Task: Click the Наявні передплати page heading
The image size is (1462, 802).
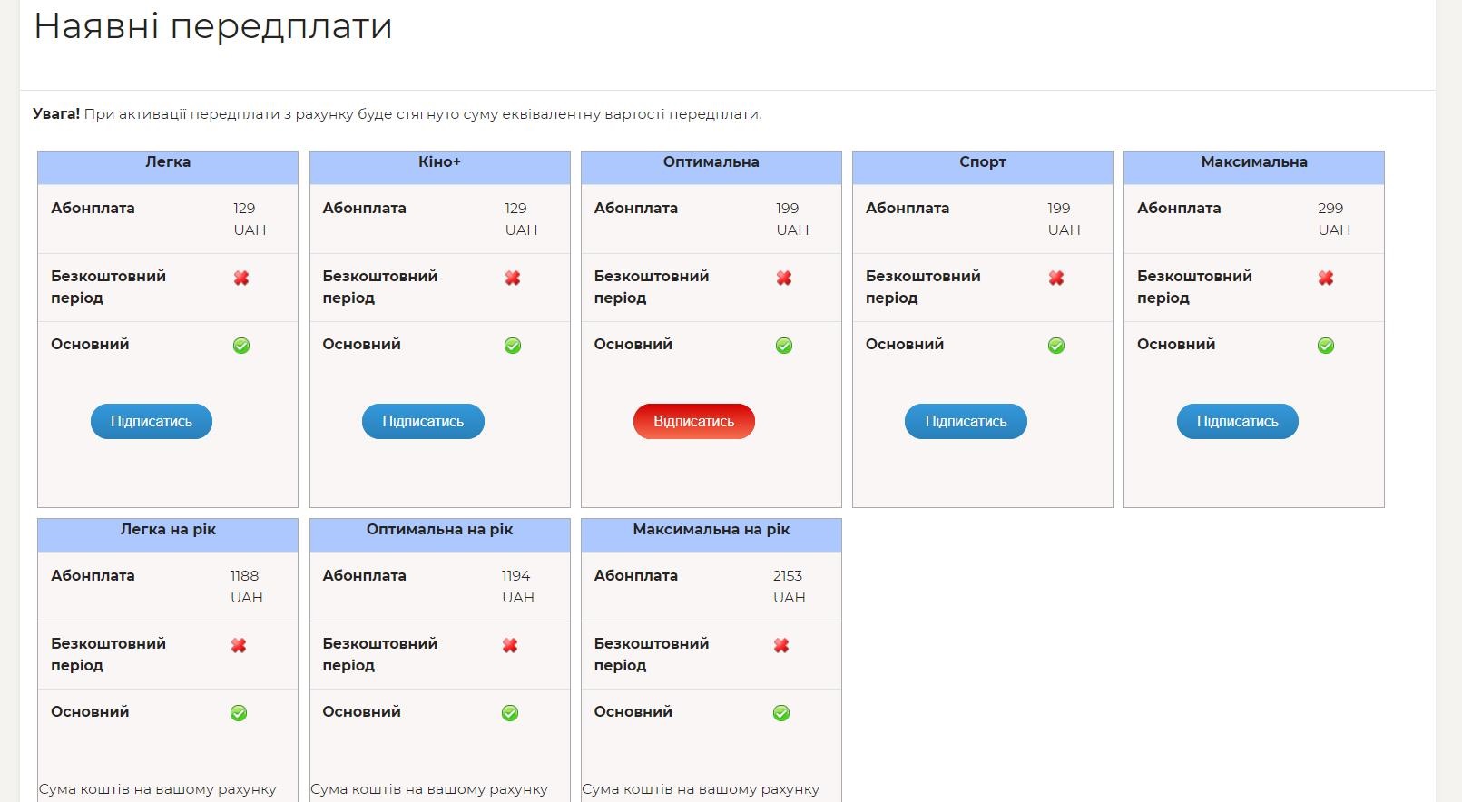Action: pos(213,26)
